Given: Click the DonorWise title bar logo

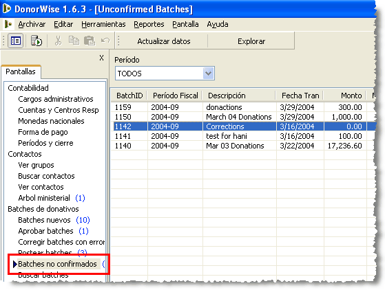Looking at the screenshot, I should [7, 8].
